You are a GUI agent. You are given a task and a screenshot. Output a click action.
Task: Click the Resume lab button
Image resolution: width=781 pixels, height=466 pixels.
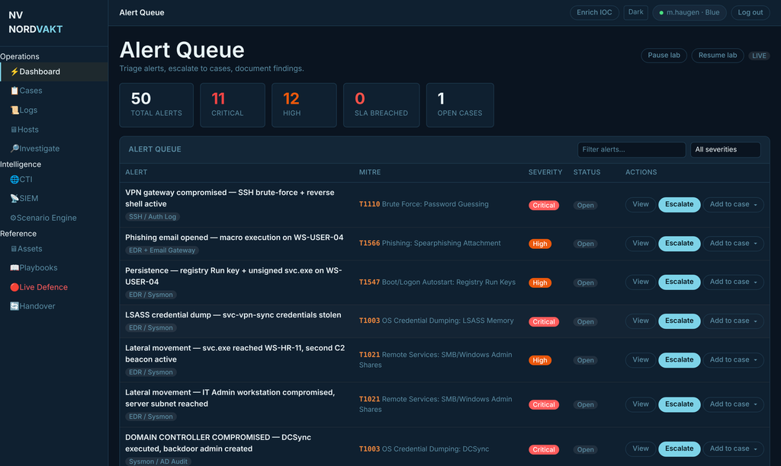(x=717, y=55)
